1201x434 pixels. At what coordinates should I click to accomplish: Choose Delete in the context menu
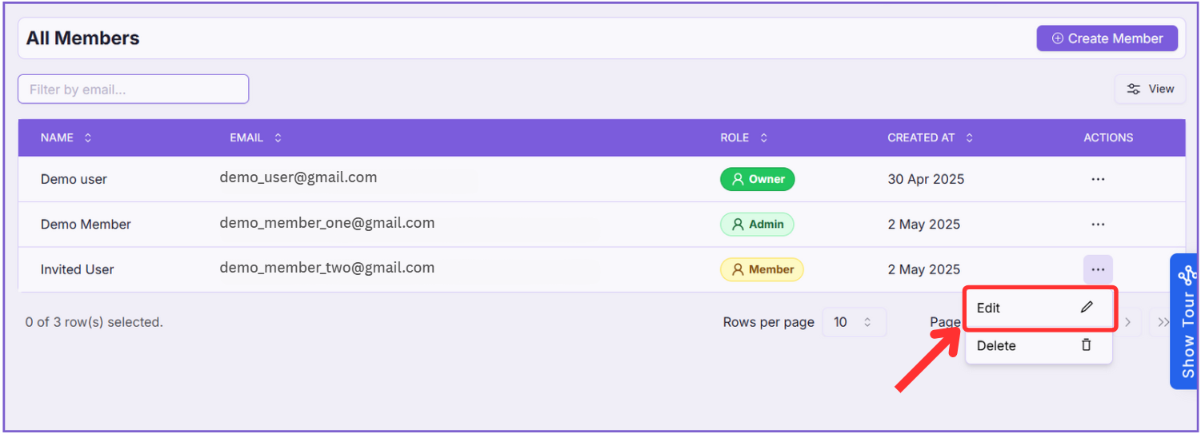[x=996, y=345]
